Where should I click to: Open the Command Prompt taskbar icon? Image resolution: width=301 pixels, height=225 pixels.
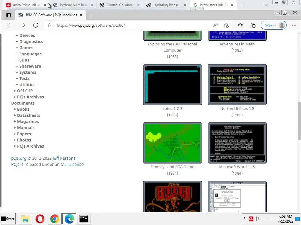pos(84,219)
